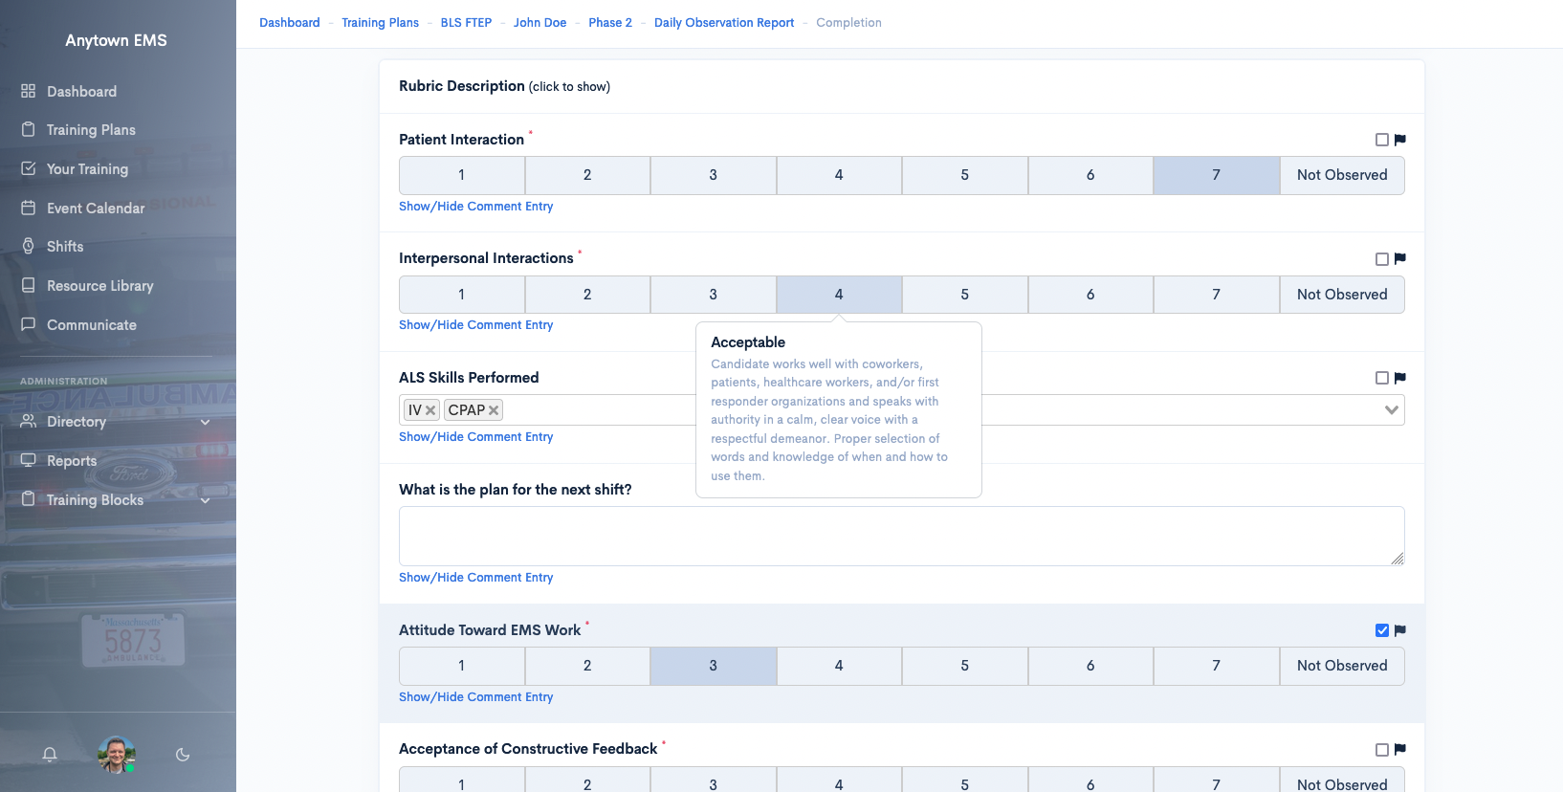Click the flag icon for Attitude Toward EMS Work
The height and width of the screenshot is (792, 1563).
point(1400,630)
